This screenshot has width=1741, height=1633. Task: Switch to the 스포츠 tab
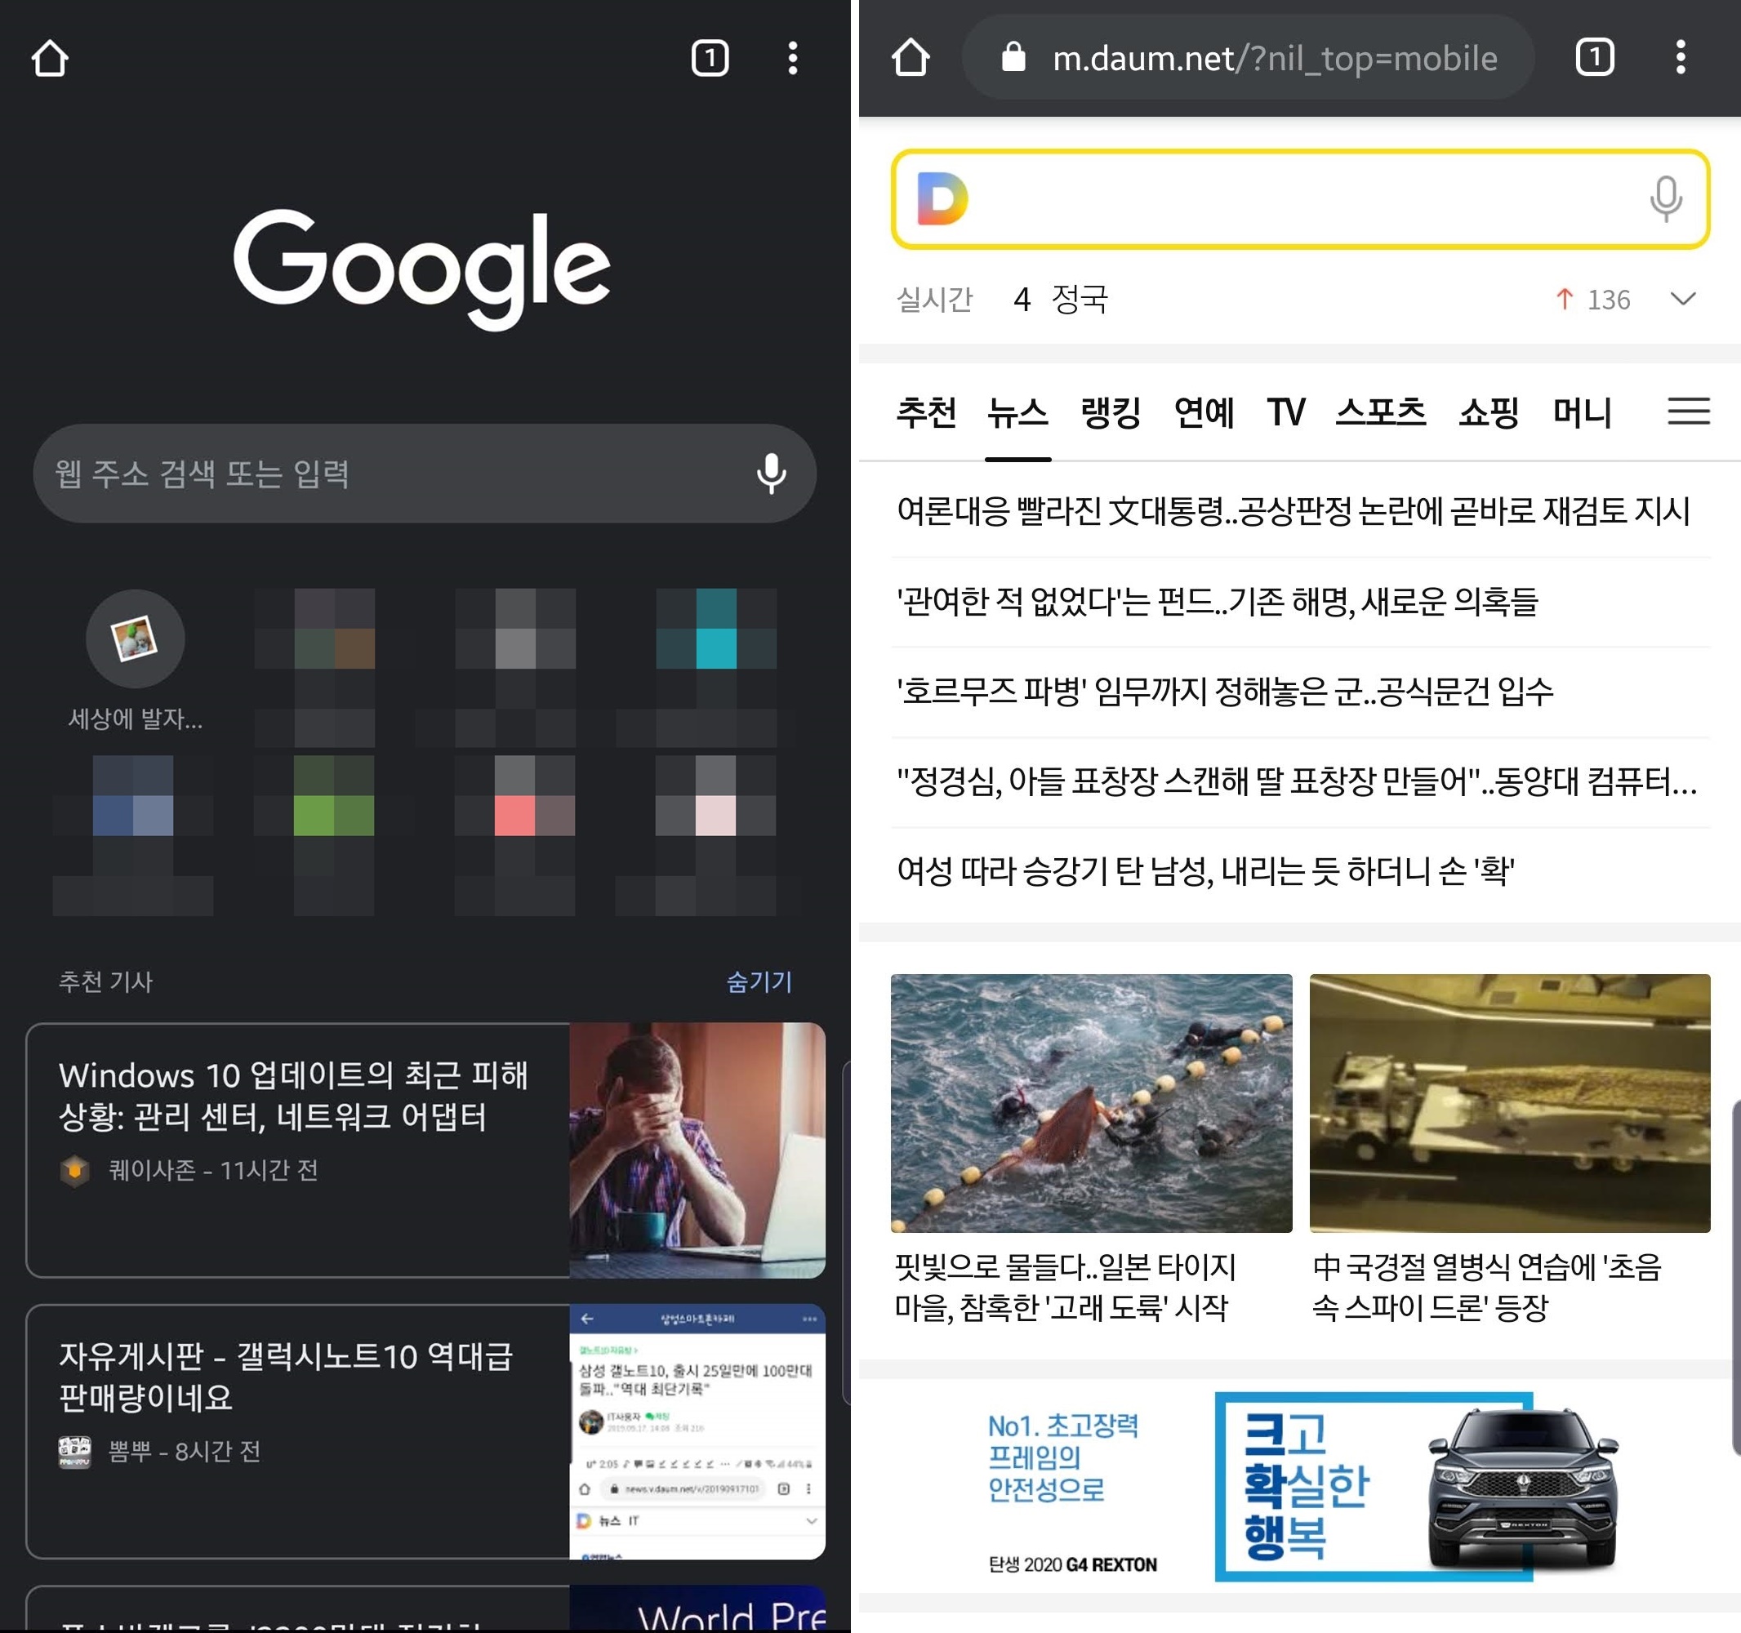(x=1380, y=412)
